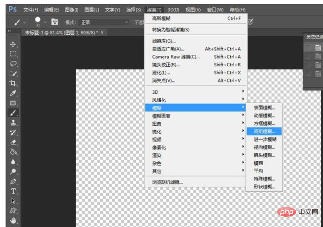Expand the 风格化 submenu
Image resolution: width=323 pixels, height=227 pixels.
(x=196, y=100)
